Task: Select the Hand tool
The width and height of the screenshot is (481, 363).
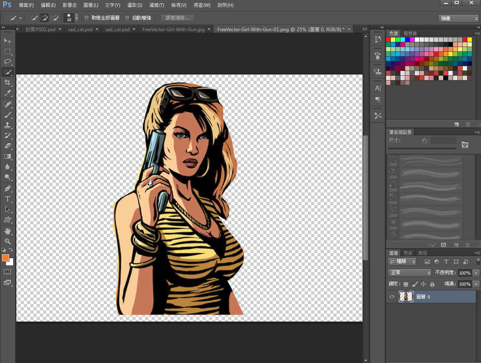Action: coord(8,231)
